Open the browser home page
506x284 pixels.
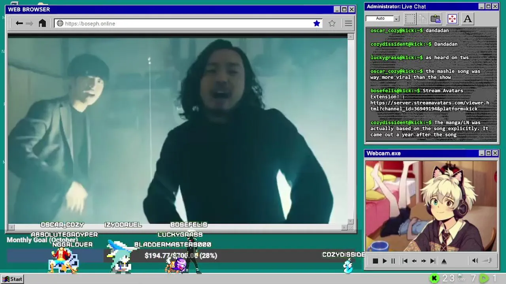(42, 23)
